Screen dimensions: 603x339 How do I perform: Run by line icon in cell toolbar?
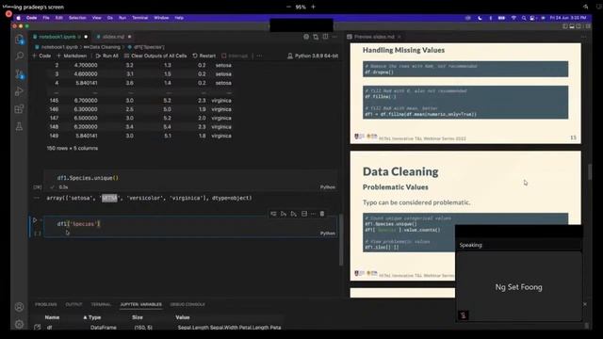273,214
